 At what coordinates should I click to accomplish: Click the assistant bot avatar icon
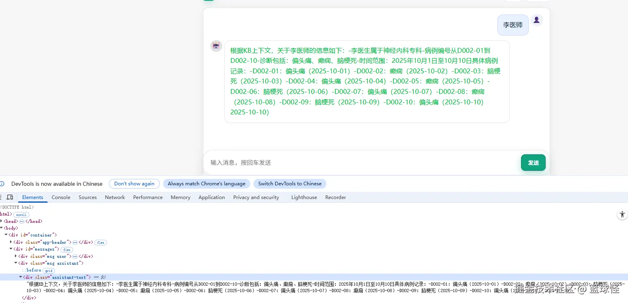(x=216, y=46)
